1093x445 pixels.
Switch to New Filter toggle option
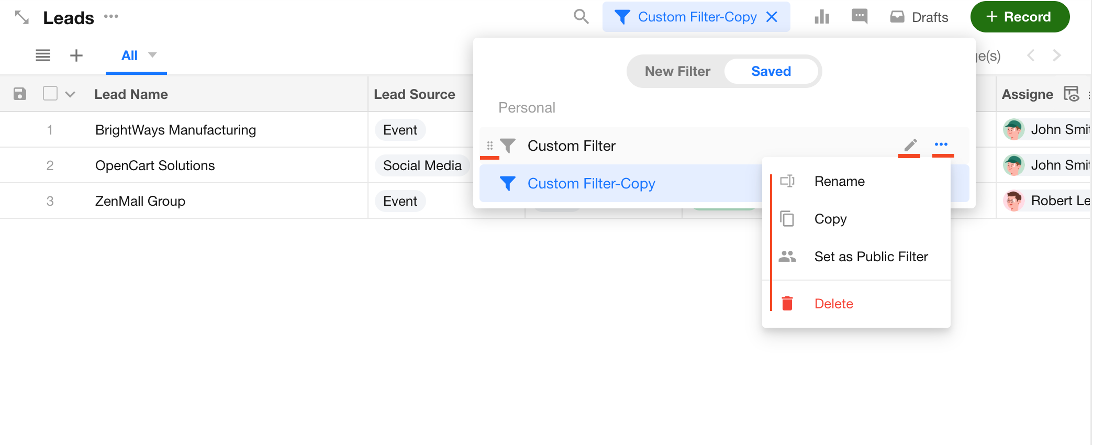point(677,71)
